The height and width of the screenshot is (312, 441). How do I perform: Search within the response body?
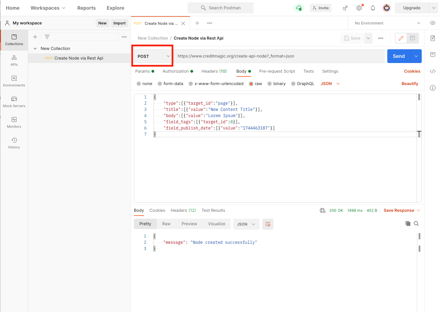[x=416, y=223]
